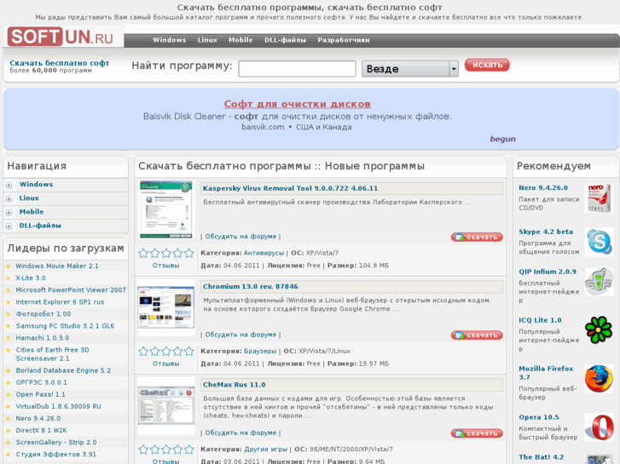Click Скачать бесплатно софт header link

pos(60,63)
